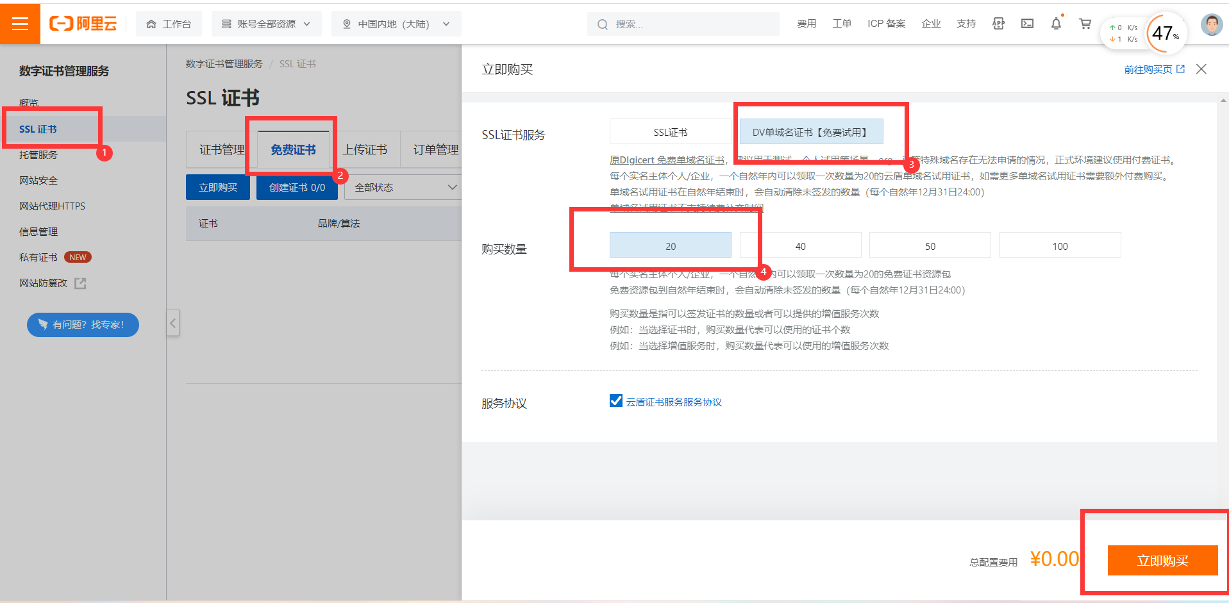Select 网站安全 in the sidebar
This screenshot has height=603, width=1229.
point(38,180)
